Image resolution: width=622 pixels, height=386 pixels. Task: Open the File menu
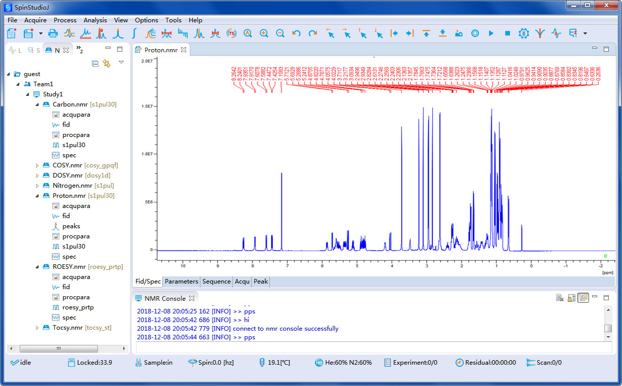pyautogui.click(x=12, y=20)
